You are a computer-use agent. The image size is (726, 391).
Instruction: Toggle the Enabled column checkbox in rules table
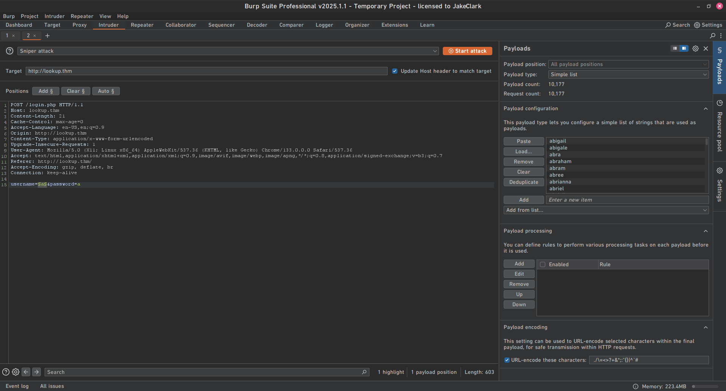click(543, 264)
